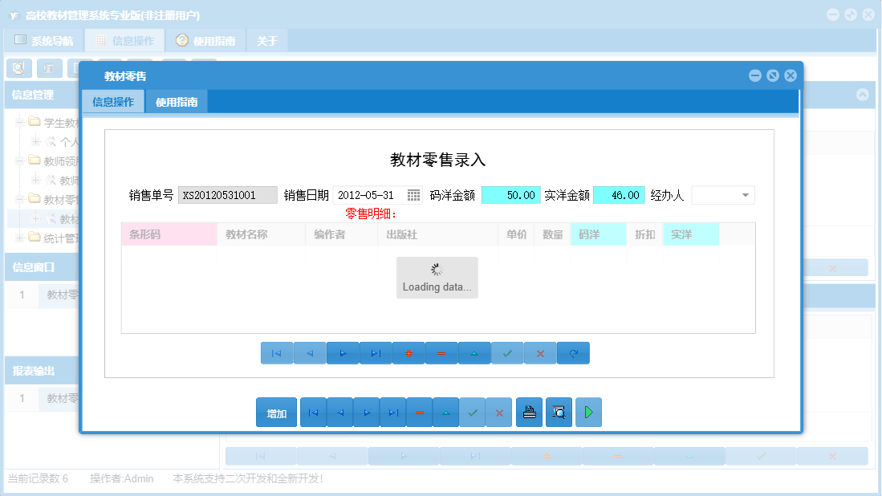Image resolution: width=882 pixels, height=496 pixels.
Task: Click the 销售单号 input field
Action: (x=227, y=194)
